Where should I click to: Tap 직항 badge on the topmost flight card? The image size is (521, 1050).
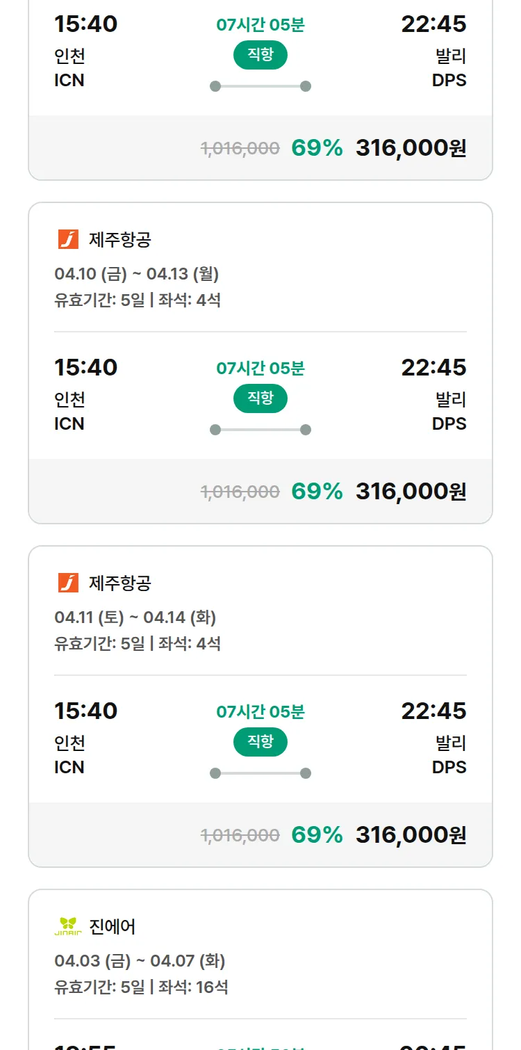pos(260,55)
